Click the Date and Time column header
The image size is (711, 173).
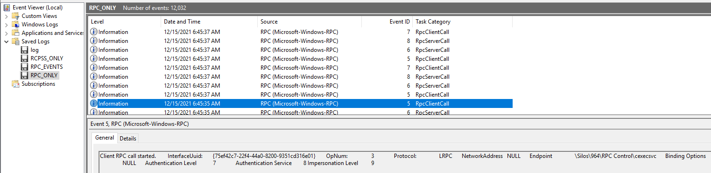pos(209,22)
